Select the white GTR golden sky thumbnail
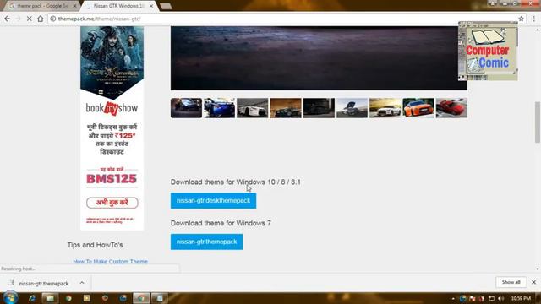The height and width of the screenshot is (304, 541). (x=385, y=108)
